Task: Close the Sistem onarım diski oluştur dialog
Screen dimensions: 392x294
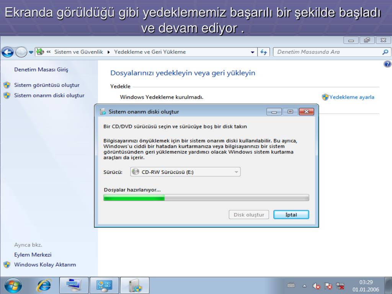Action: coord(306,111)
